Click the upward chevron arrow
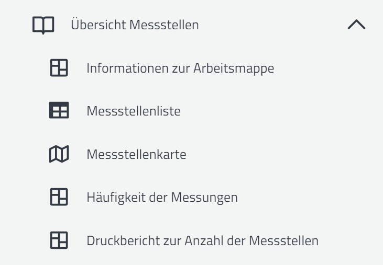 356,25
